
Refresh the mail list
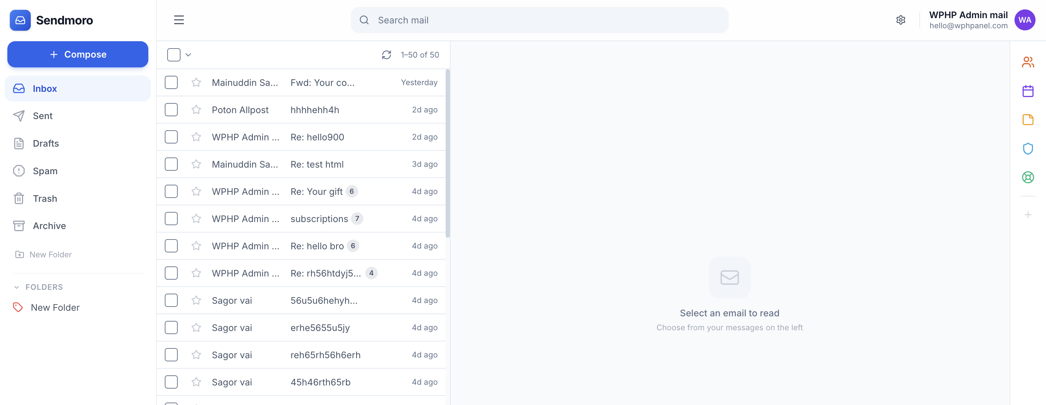(386, 55)
